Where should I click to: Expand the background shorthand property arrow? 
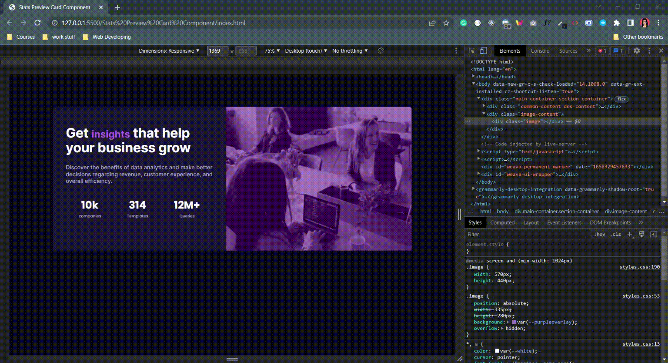[508, 322]
